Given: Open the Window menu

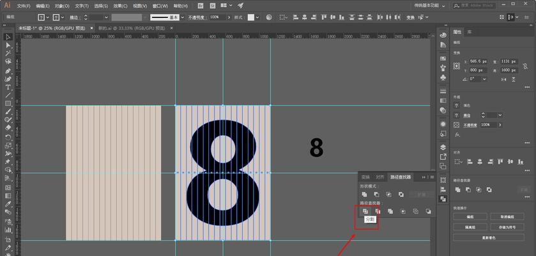Looking at the screenshot, I should tap(160, 6).
